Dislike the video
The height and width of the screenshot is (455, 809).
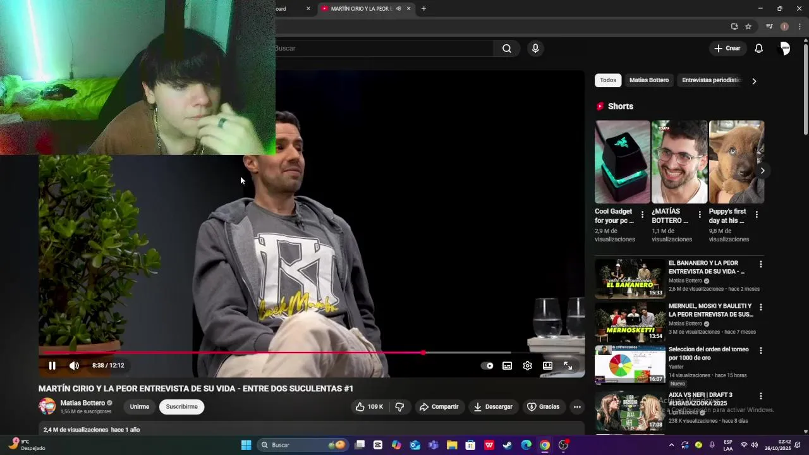399,406
